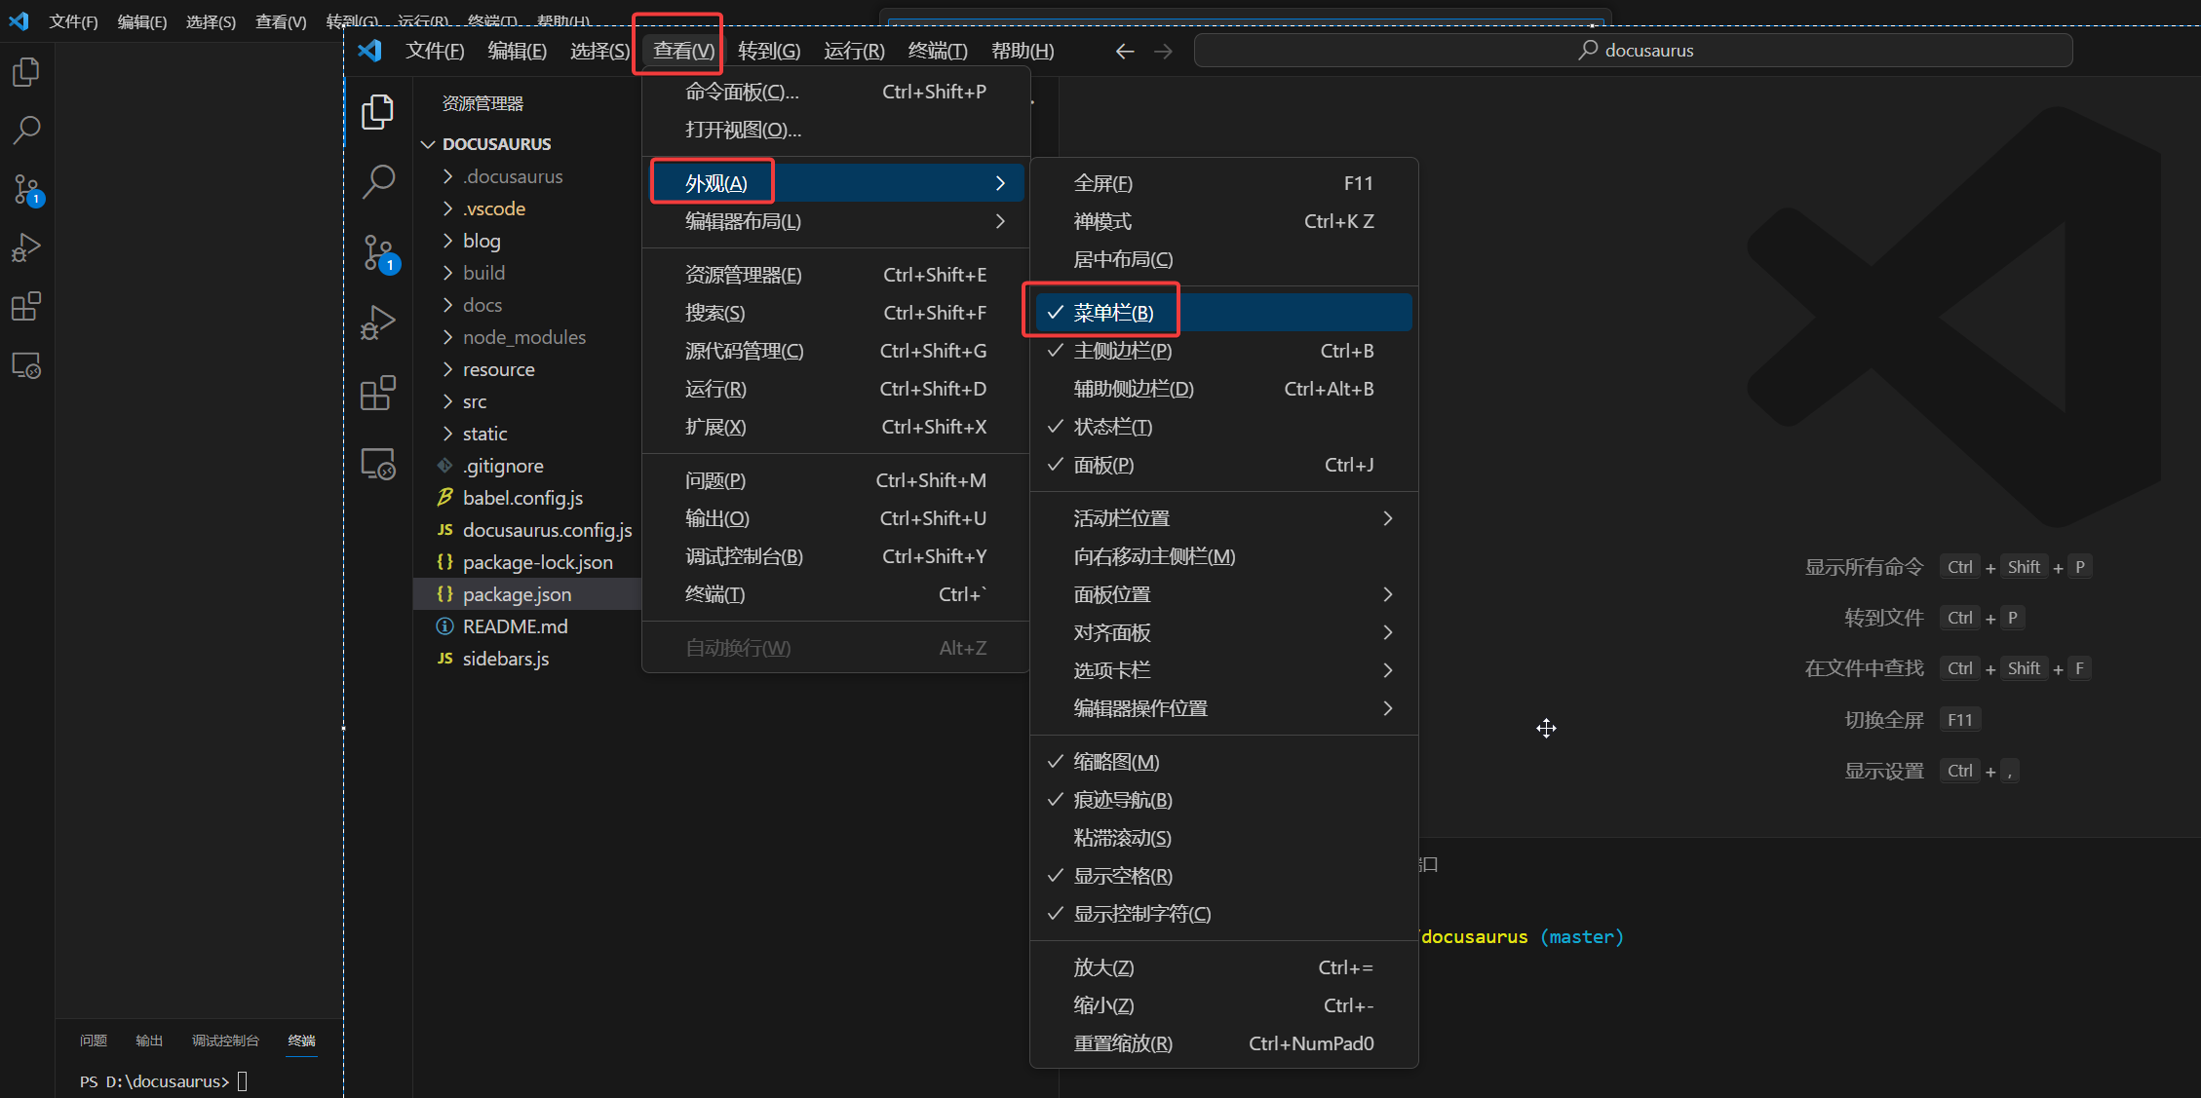The height and width of the screenshot is (1098, 2201).
Task: Click the info icon beside README.md
Action: tap(444, 626)
